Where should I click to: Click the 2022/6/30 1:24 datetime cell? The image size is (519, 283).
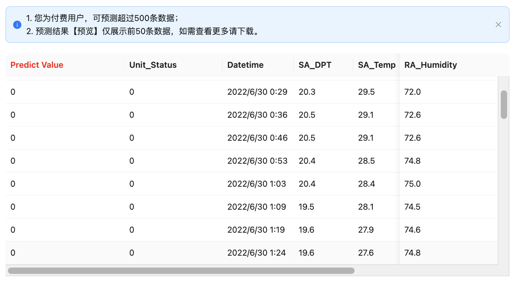pyautogui.click(x=256, y=253)
